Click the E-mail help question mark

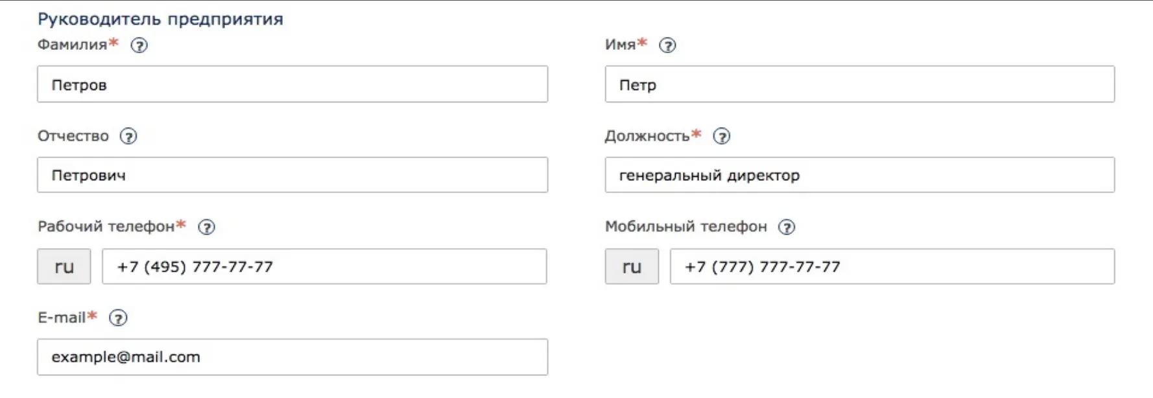pyautogui.click(x=118, y=318)
